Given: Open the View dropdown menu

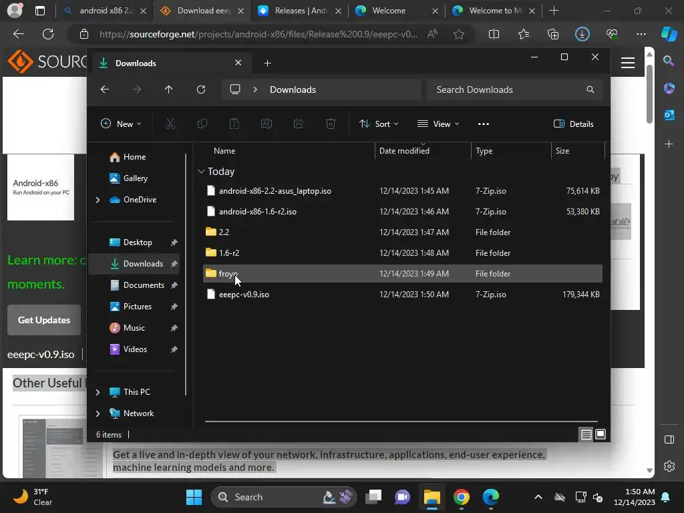Looking at the screenshot, I should [x=438, y=124].
